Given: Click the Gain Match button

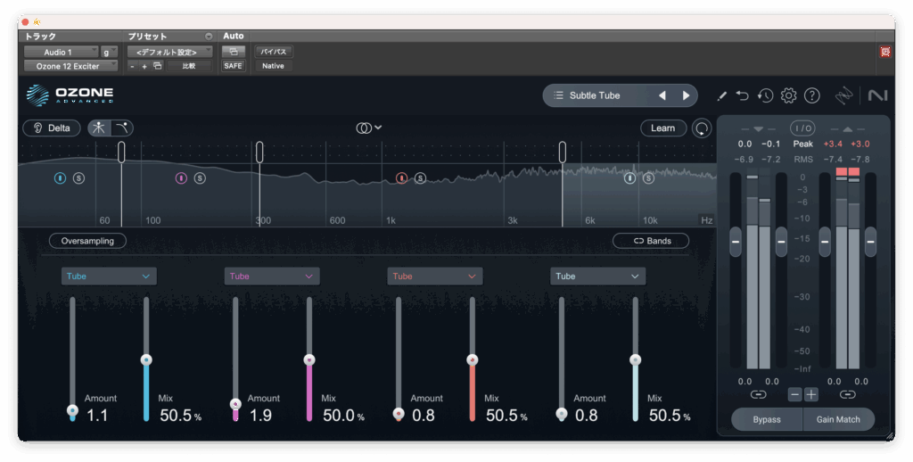Looking at the screenshot, I should [839, 419].
